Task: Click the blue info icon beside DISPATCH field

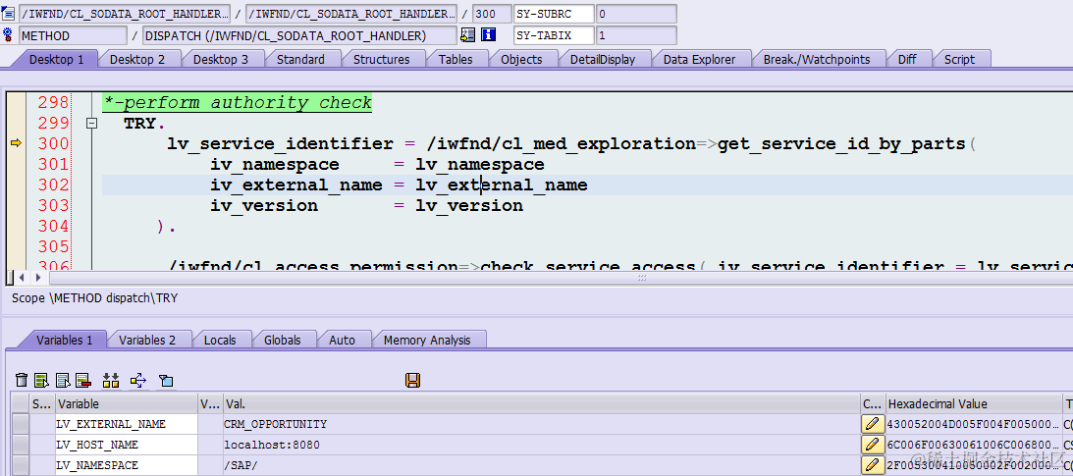Action: click(488, 35)
